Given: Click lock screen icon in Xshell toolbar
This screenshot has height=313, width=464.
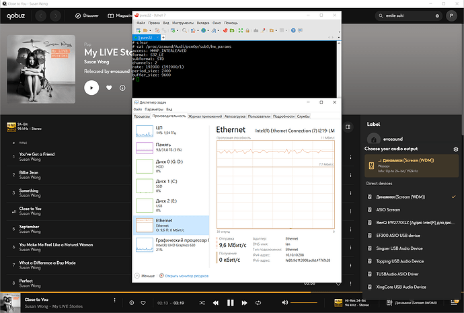Looking at the screenshot, I should [247, 30].
